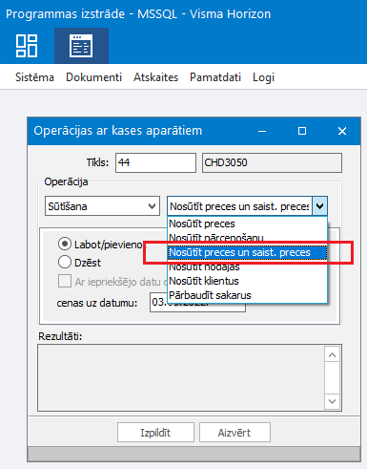
Task: Select the open window list icon
Action: pyautogui.click(x=81, y=46)
